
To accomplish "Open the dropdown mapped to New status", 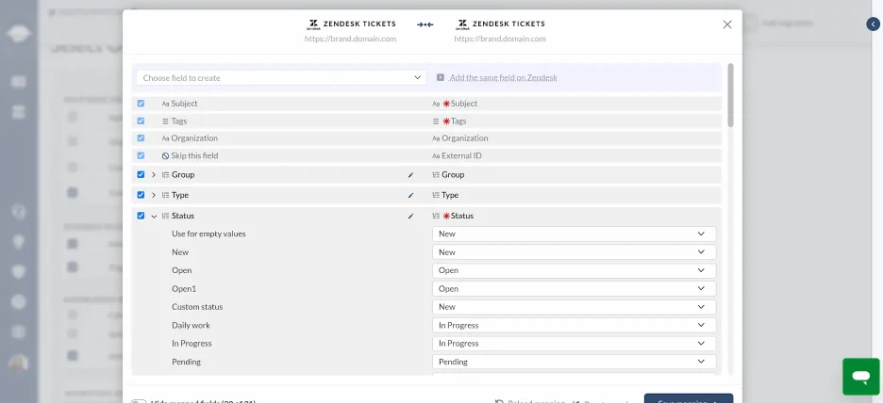I will pyautogui.click(x=574, y=251).
